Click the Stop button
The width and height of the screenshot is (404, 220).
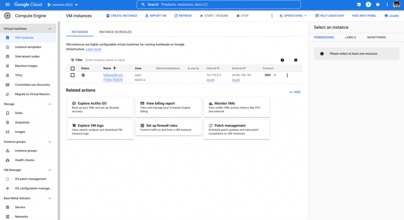243,16
